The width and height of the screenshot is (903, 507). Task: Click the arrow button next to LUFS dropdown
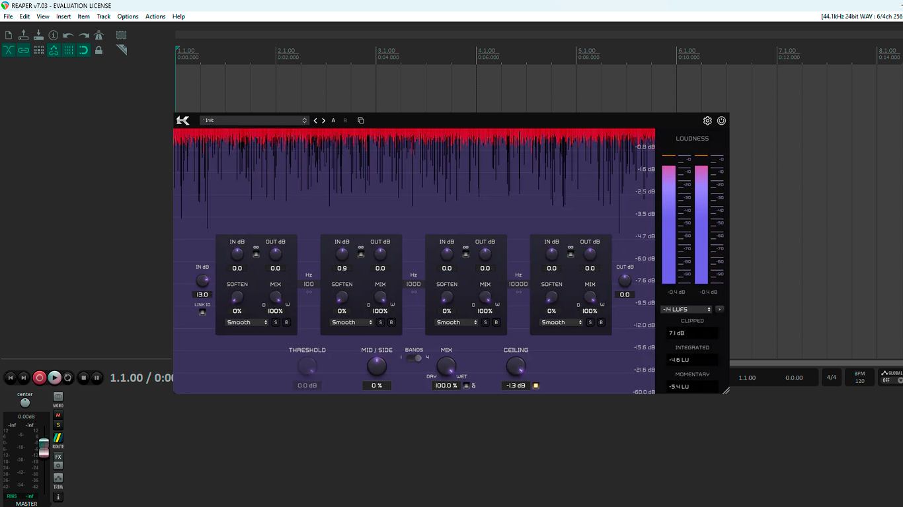(720, 310)
